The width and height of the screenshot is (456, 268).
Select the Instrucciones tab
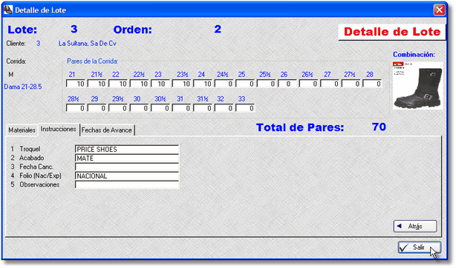click(x=59, y=130)
